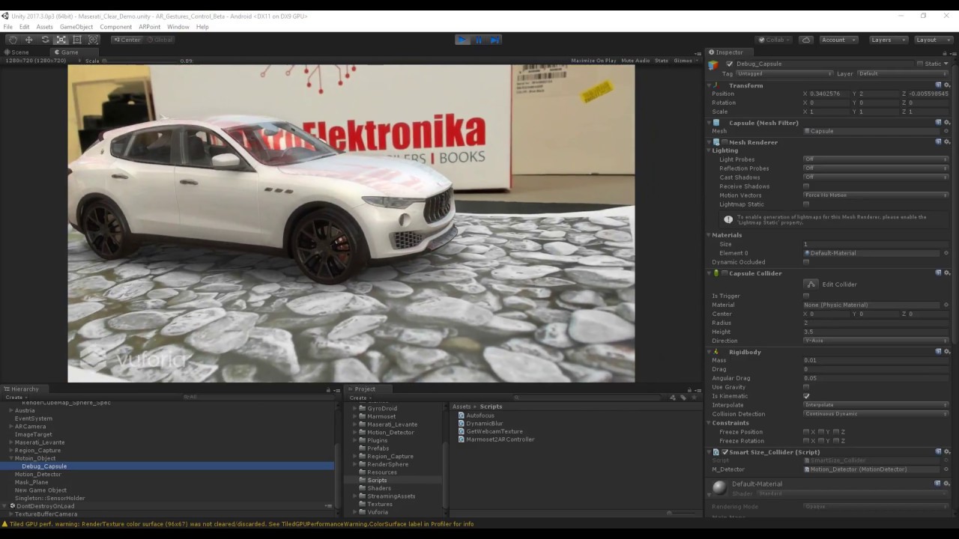Image resolution: width=959 pixels, height=539 pixels.
Task: Open the ARPoint menu
Action: (x=150, y=27)
